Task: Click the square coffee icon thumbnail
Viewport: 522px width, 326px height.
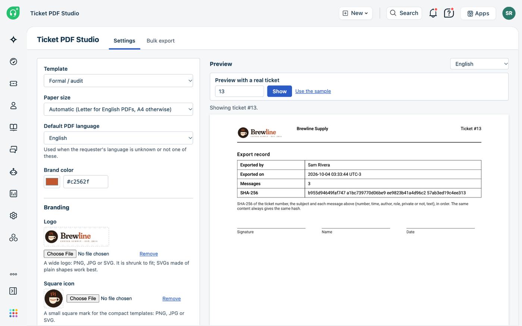Action: [54, 298]
